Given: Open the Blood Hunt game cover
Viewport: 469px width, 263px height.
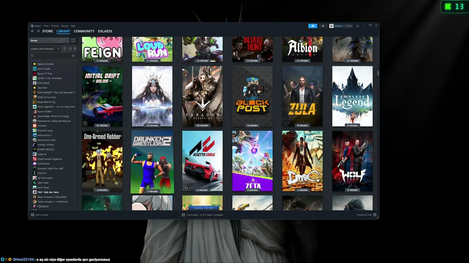Looking at the screenshot, I should coord(252,49).
